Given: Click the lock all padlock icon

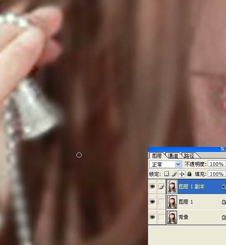Looking at the screenshot, I should 189,174.
